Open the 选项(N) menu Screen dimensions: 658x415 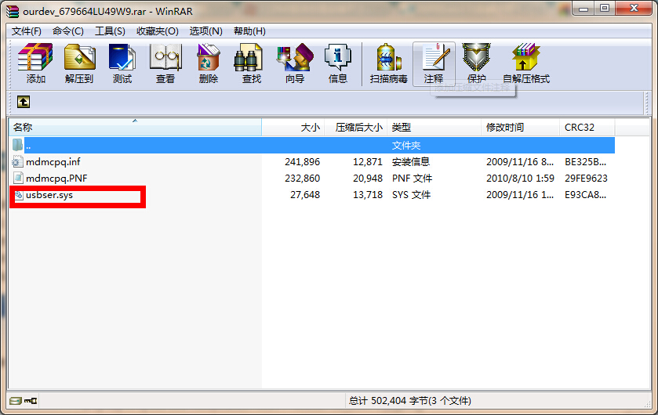click(205, 31)
